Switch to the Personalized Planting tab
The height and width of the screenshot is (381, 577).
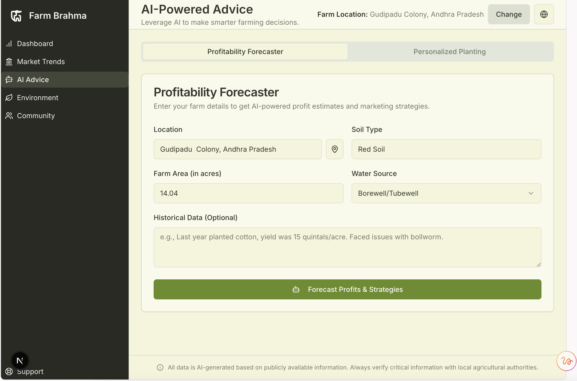(449, 52)
